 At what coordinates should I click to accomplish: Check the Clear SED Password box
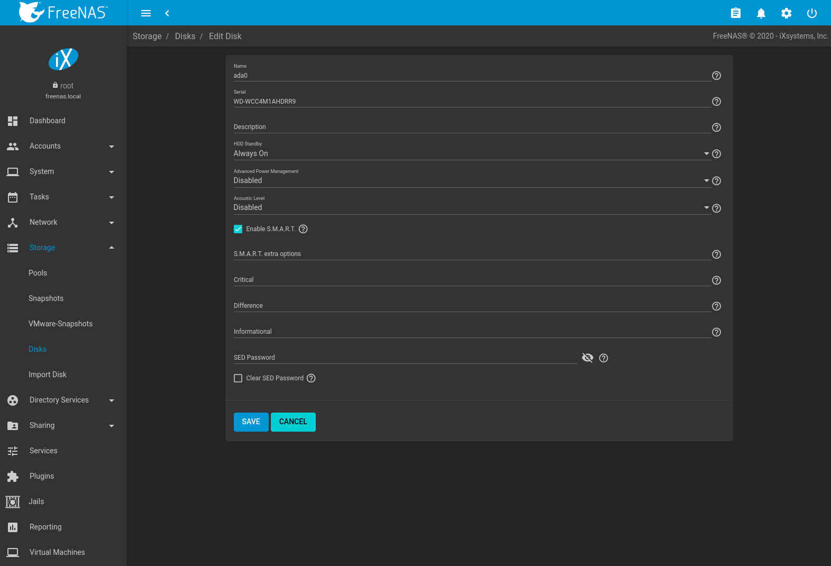click(238, 378)
